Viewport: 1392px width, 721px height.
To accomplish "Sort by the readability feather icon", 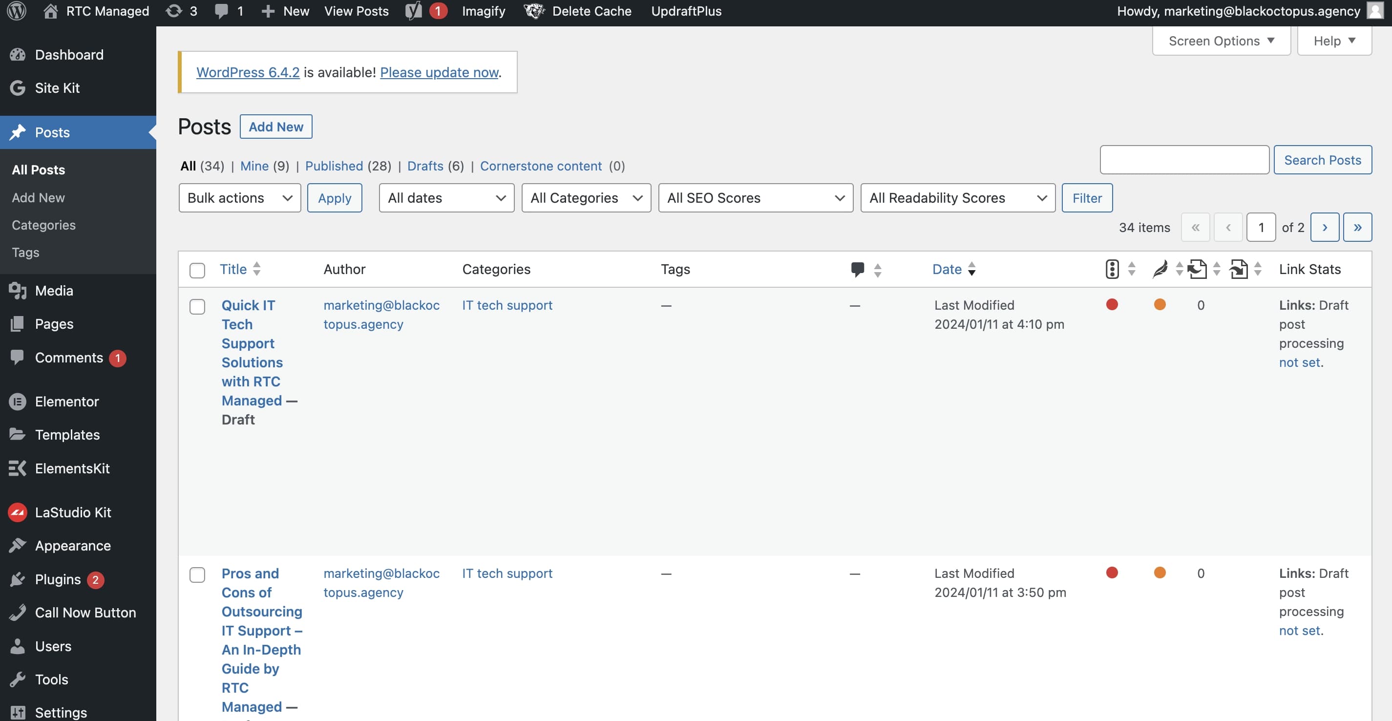I will pyautogui.click(x=1160, y=269).
